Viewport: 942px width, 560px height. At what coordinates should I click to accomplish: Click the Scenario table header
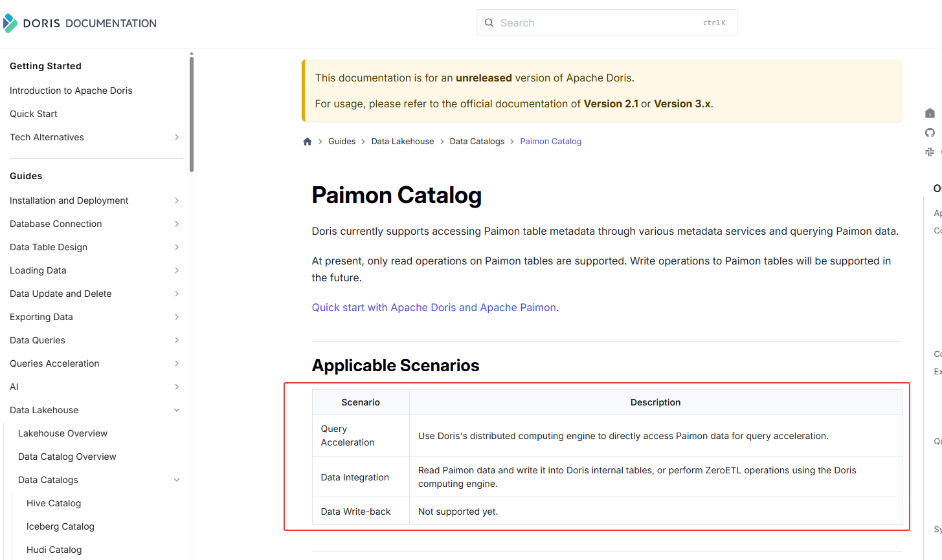(361, 402)
